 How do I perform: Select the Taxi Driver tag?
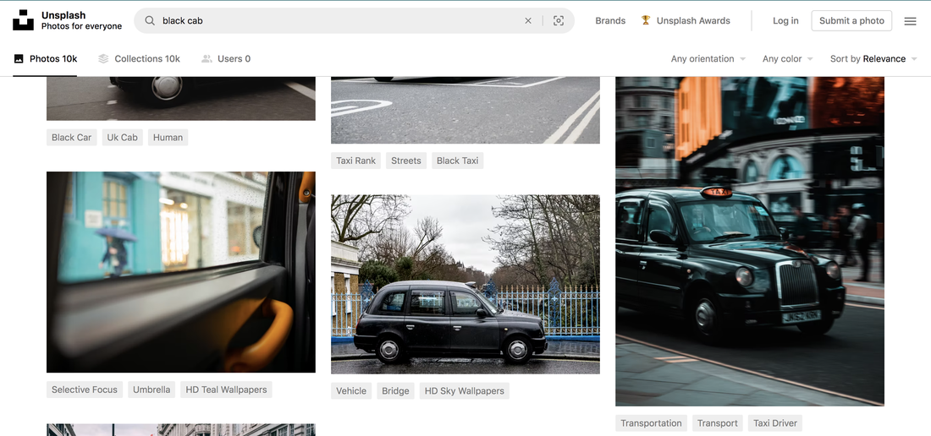coord(774,423)
